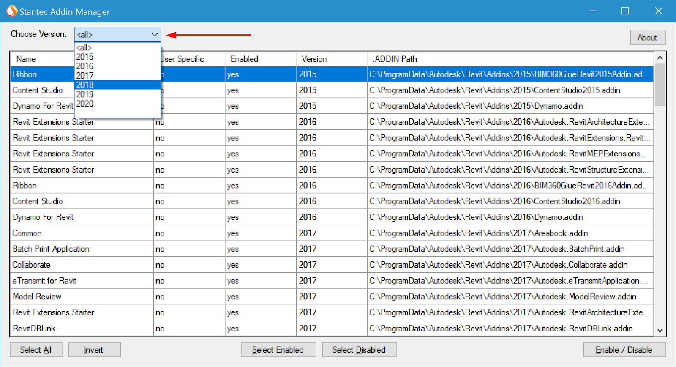Click the vertical scrollbar thumb
Viewport: 676px width, 367px height.
(x=660, y=85)
